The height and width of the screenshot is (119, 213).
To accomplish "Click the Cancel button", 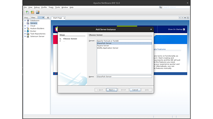I will (x=135, y=90).
